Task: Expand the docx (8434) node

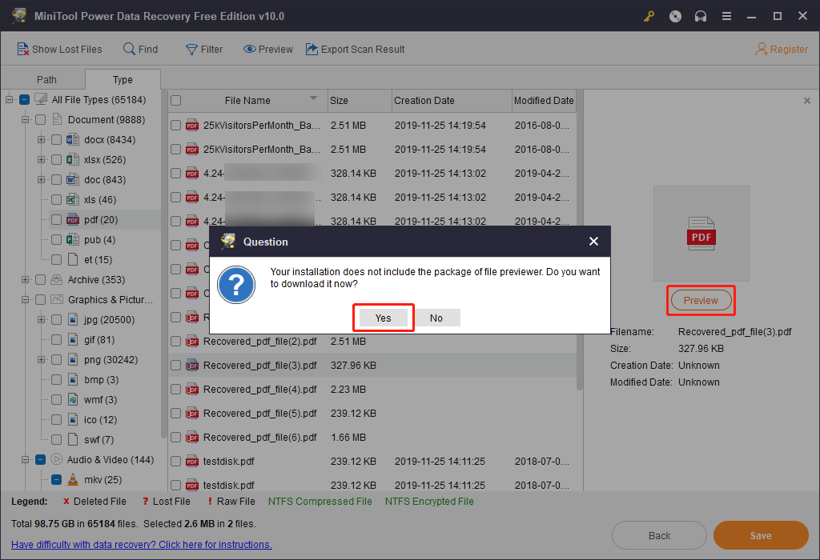Action: (42, 139)
